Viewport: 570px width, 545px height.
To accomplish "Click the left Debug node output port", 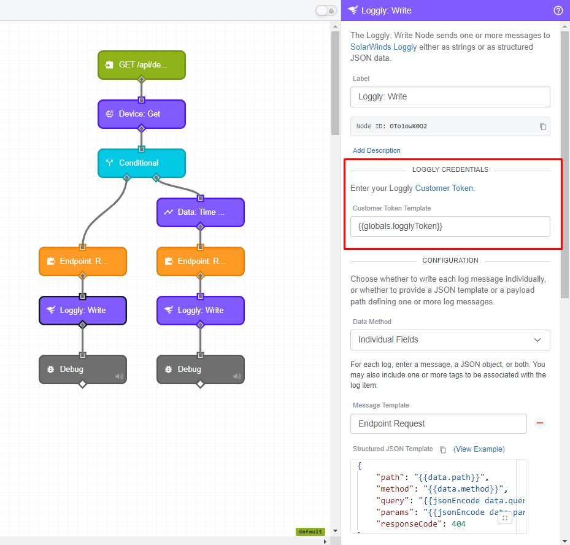I will pyautogui.click(x=82, y=384).
